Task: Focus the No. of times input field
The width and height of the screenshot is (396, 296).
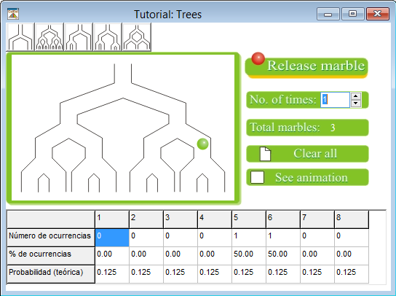Action: click(335, 100)
